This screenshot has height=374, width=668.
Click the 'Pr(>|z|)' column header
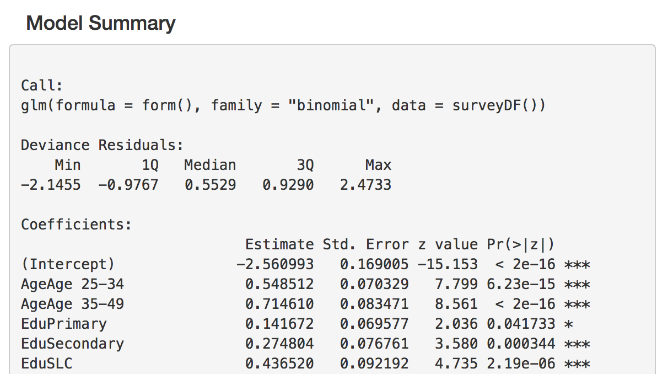point(521,244)
